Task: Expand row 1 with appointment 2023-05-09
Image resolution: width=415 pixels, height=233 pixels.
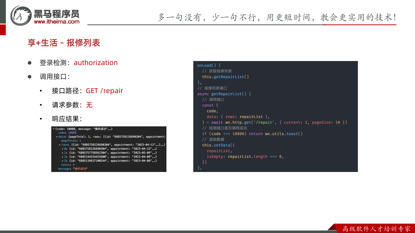Action: pyautogui.click(x=63, y=153)
